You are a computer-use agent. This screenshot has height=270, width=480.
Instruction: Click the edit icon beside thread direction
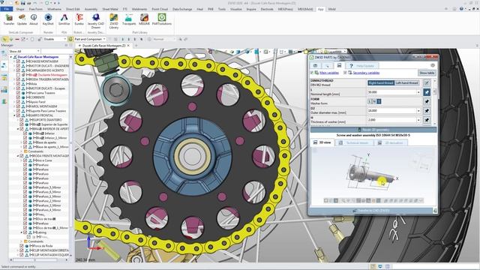coord(427,83)
